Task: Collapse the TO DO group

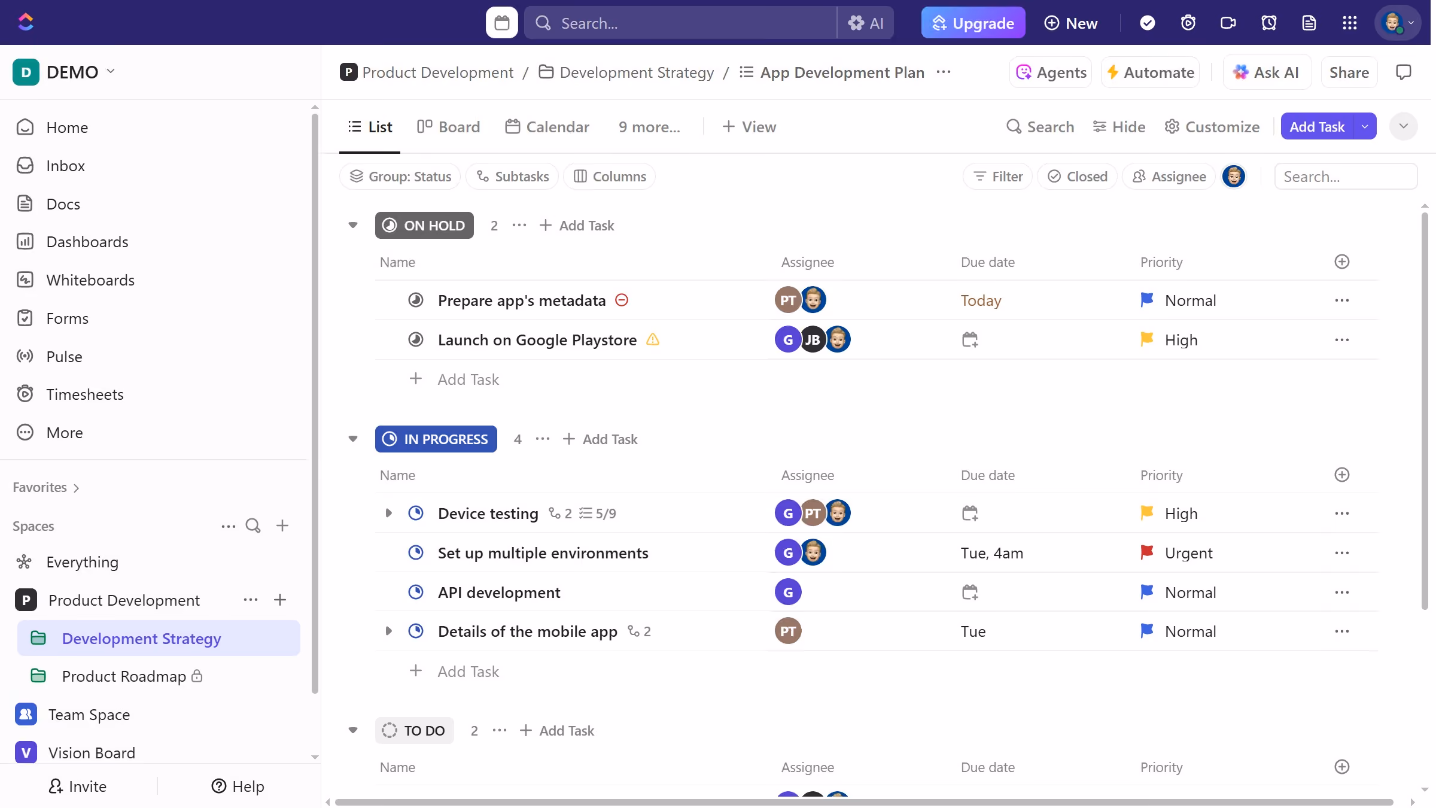Action: click(353, 730)
